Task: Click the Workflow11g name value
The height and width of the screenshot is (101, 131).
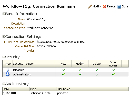Action: [x=36, y=19]
